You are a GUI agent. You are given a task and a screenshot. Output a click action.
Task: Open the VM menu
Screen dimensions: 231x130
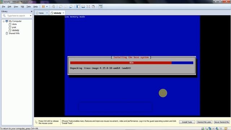click(x=22, y=6)
